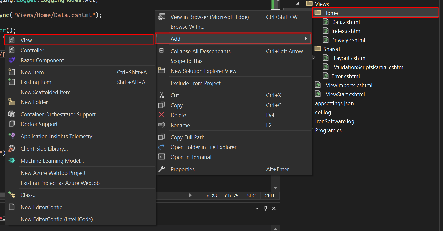The image size is (443, 231).
Task: Click the red Delete X icon
Action: pyautogui.click(x=161, y=115)
